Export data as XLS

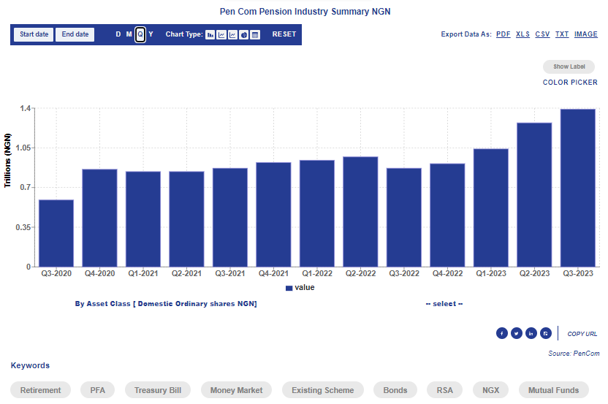click(522, 34)
